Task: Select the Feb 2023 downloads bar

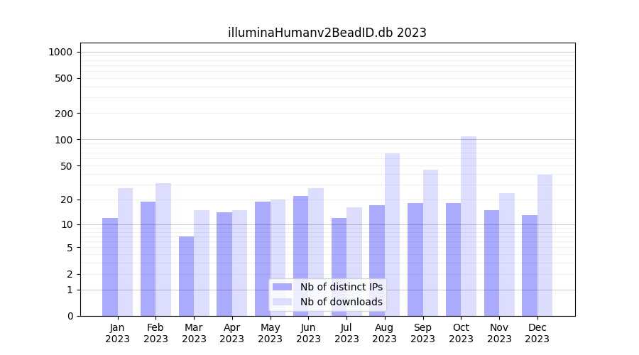Action: point(163,249)
